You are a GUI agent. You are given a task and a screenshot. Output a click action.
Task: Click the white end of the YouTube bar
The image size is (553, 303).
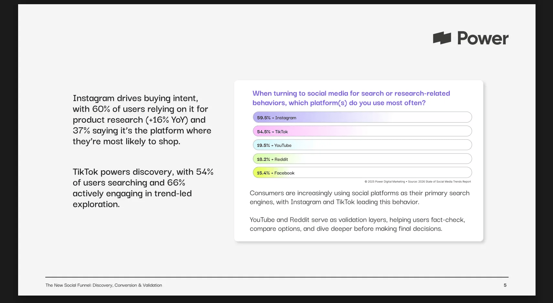(453, 145)
